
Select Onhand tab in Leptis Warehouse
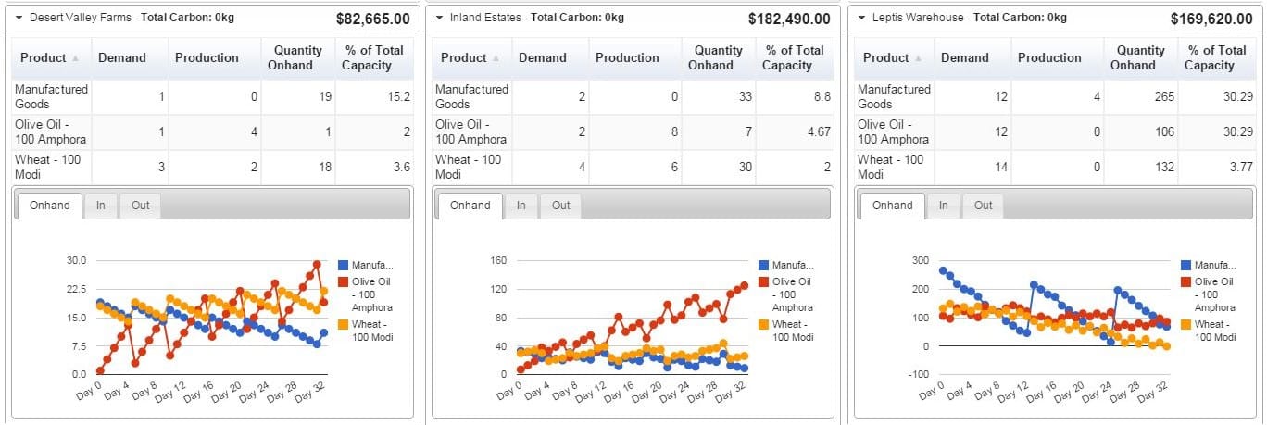coord(893,206)
